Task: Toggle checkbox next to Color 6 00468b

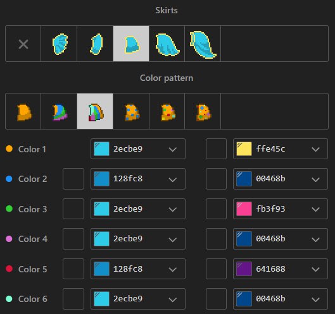Action: tap(216, 299)
